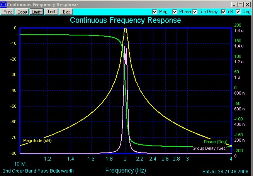Click the Print button

click(x=8, y=12)
